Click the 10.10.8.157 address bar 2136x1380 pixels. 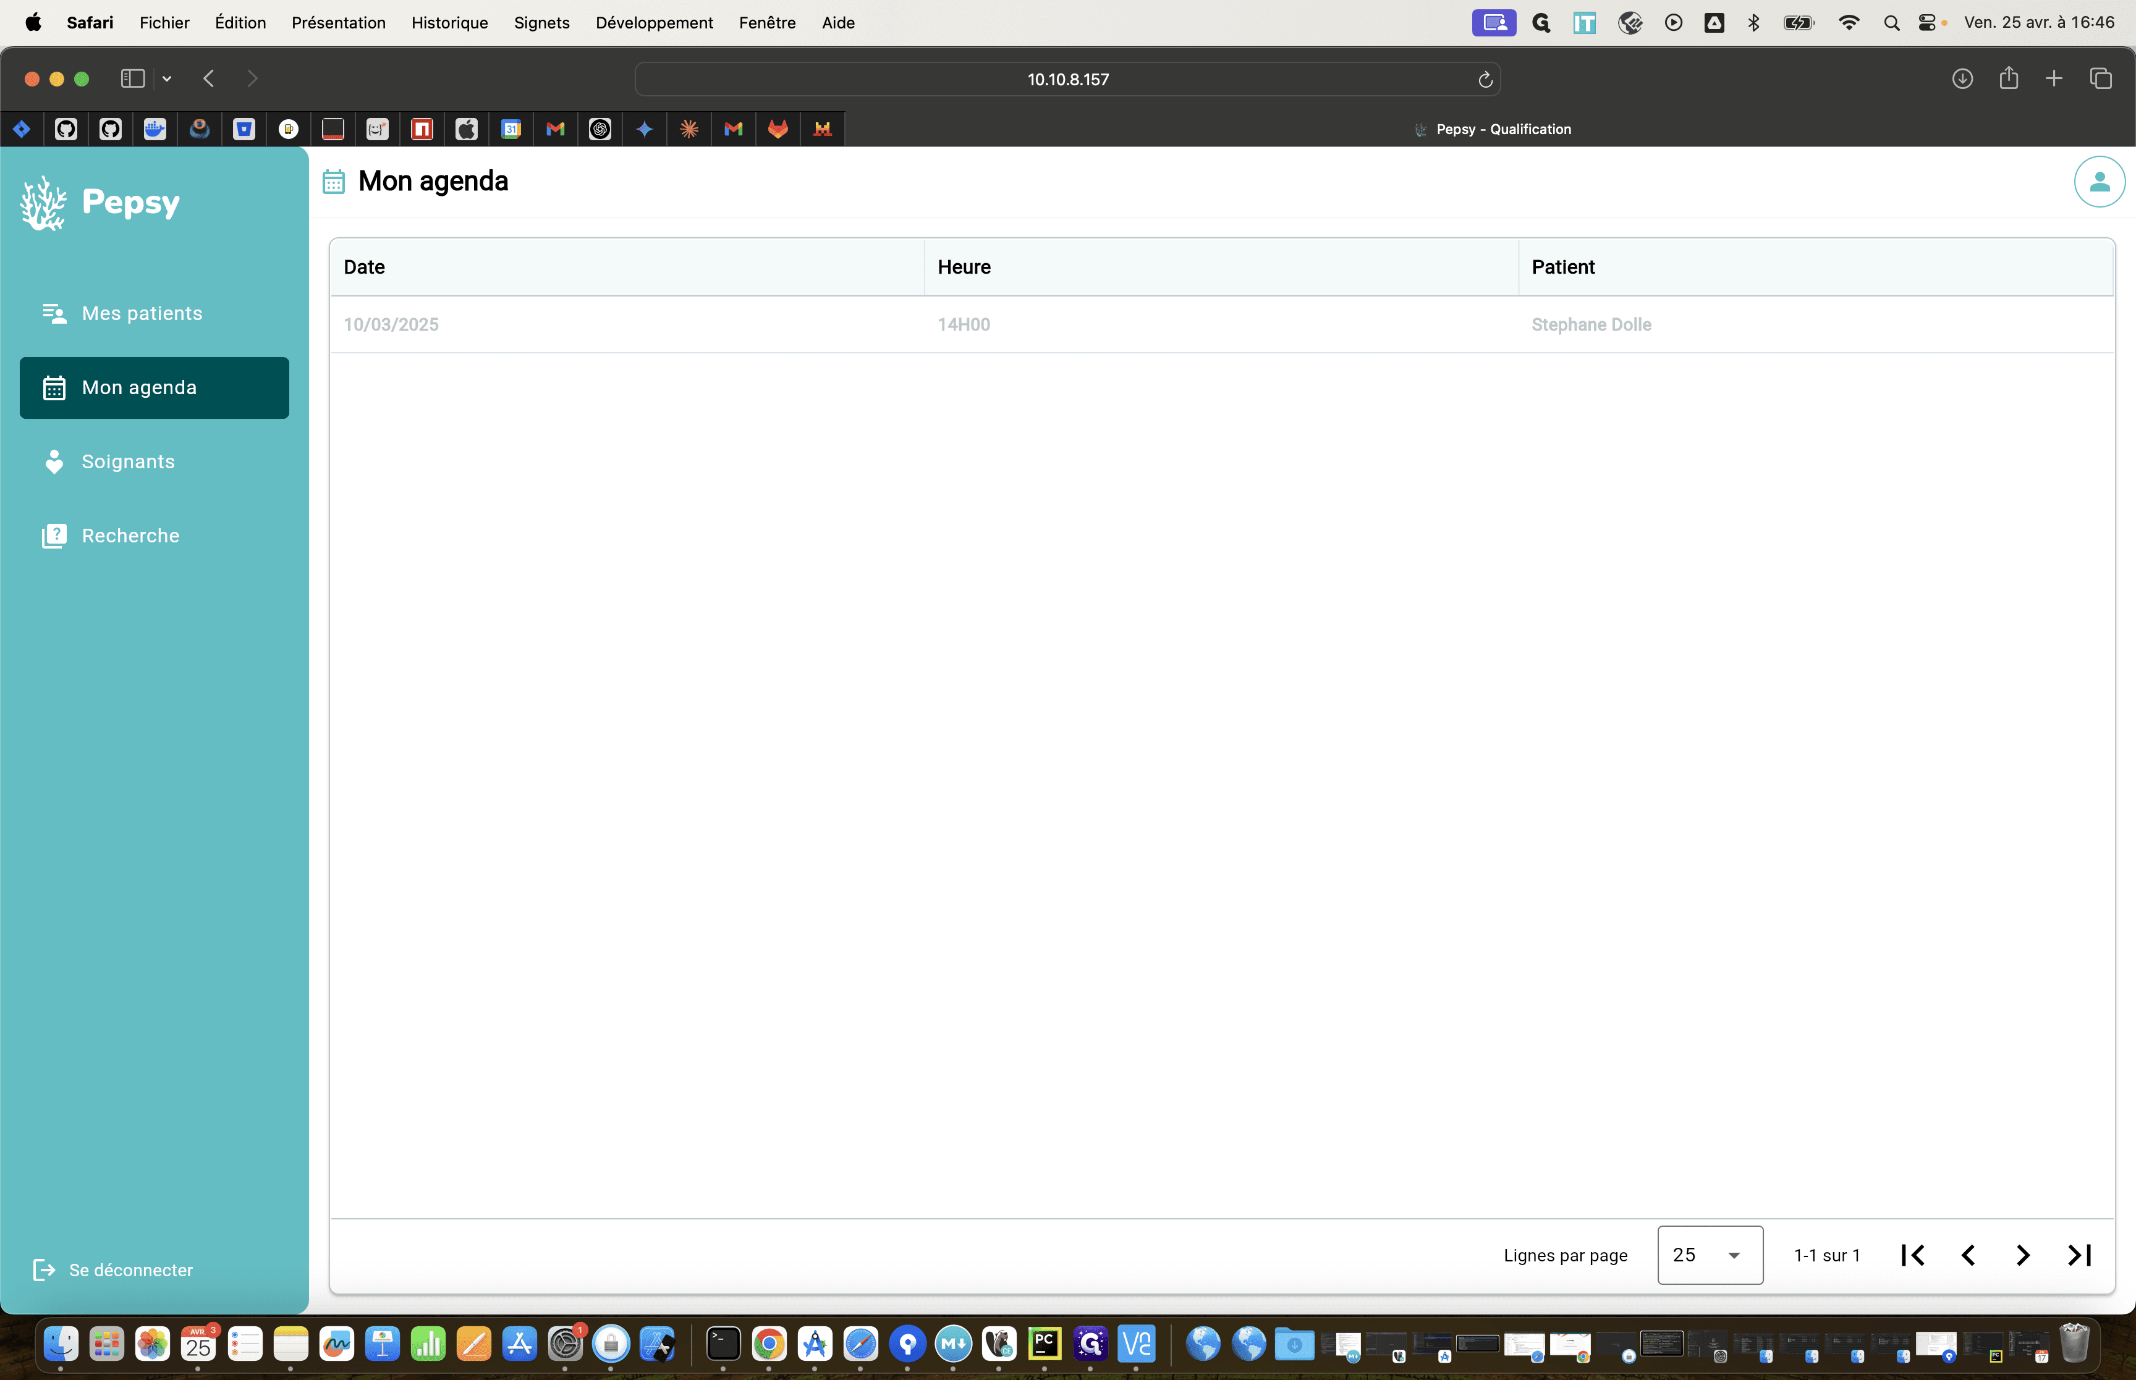pos(1067,79)
